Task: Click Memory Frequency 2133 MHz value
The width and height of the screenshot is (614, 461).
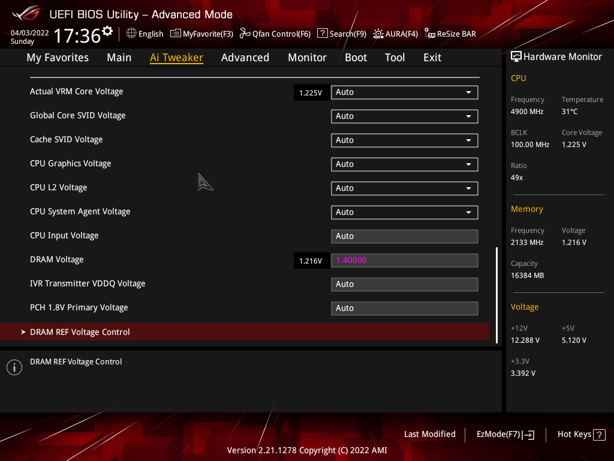Action: pos(526,243)
